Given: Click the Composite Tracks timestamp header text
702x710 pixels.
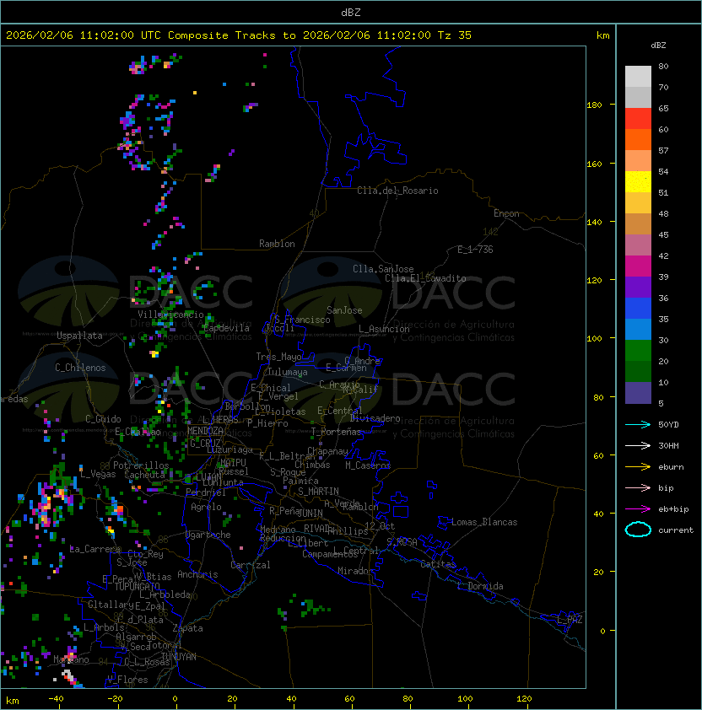Looking at the screenshot, I should tap(239, 35).
